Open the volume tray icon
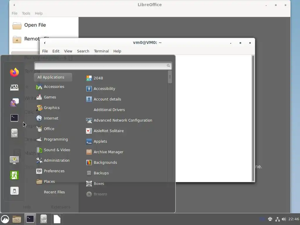Screen dimensions: 300x225 pyautogui.click(x=284, y=219)
